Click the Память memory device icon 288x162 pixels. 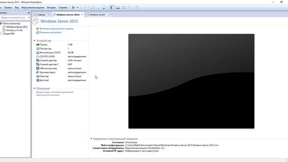coord(38,45)
